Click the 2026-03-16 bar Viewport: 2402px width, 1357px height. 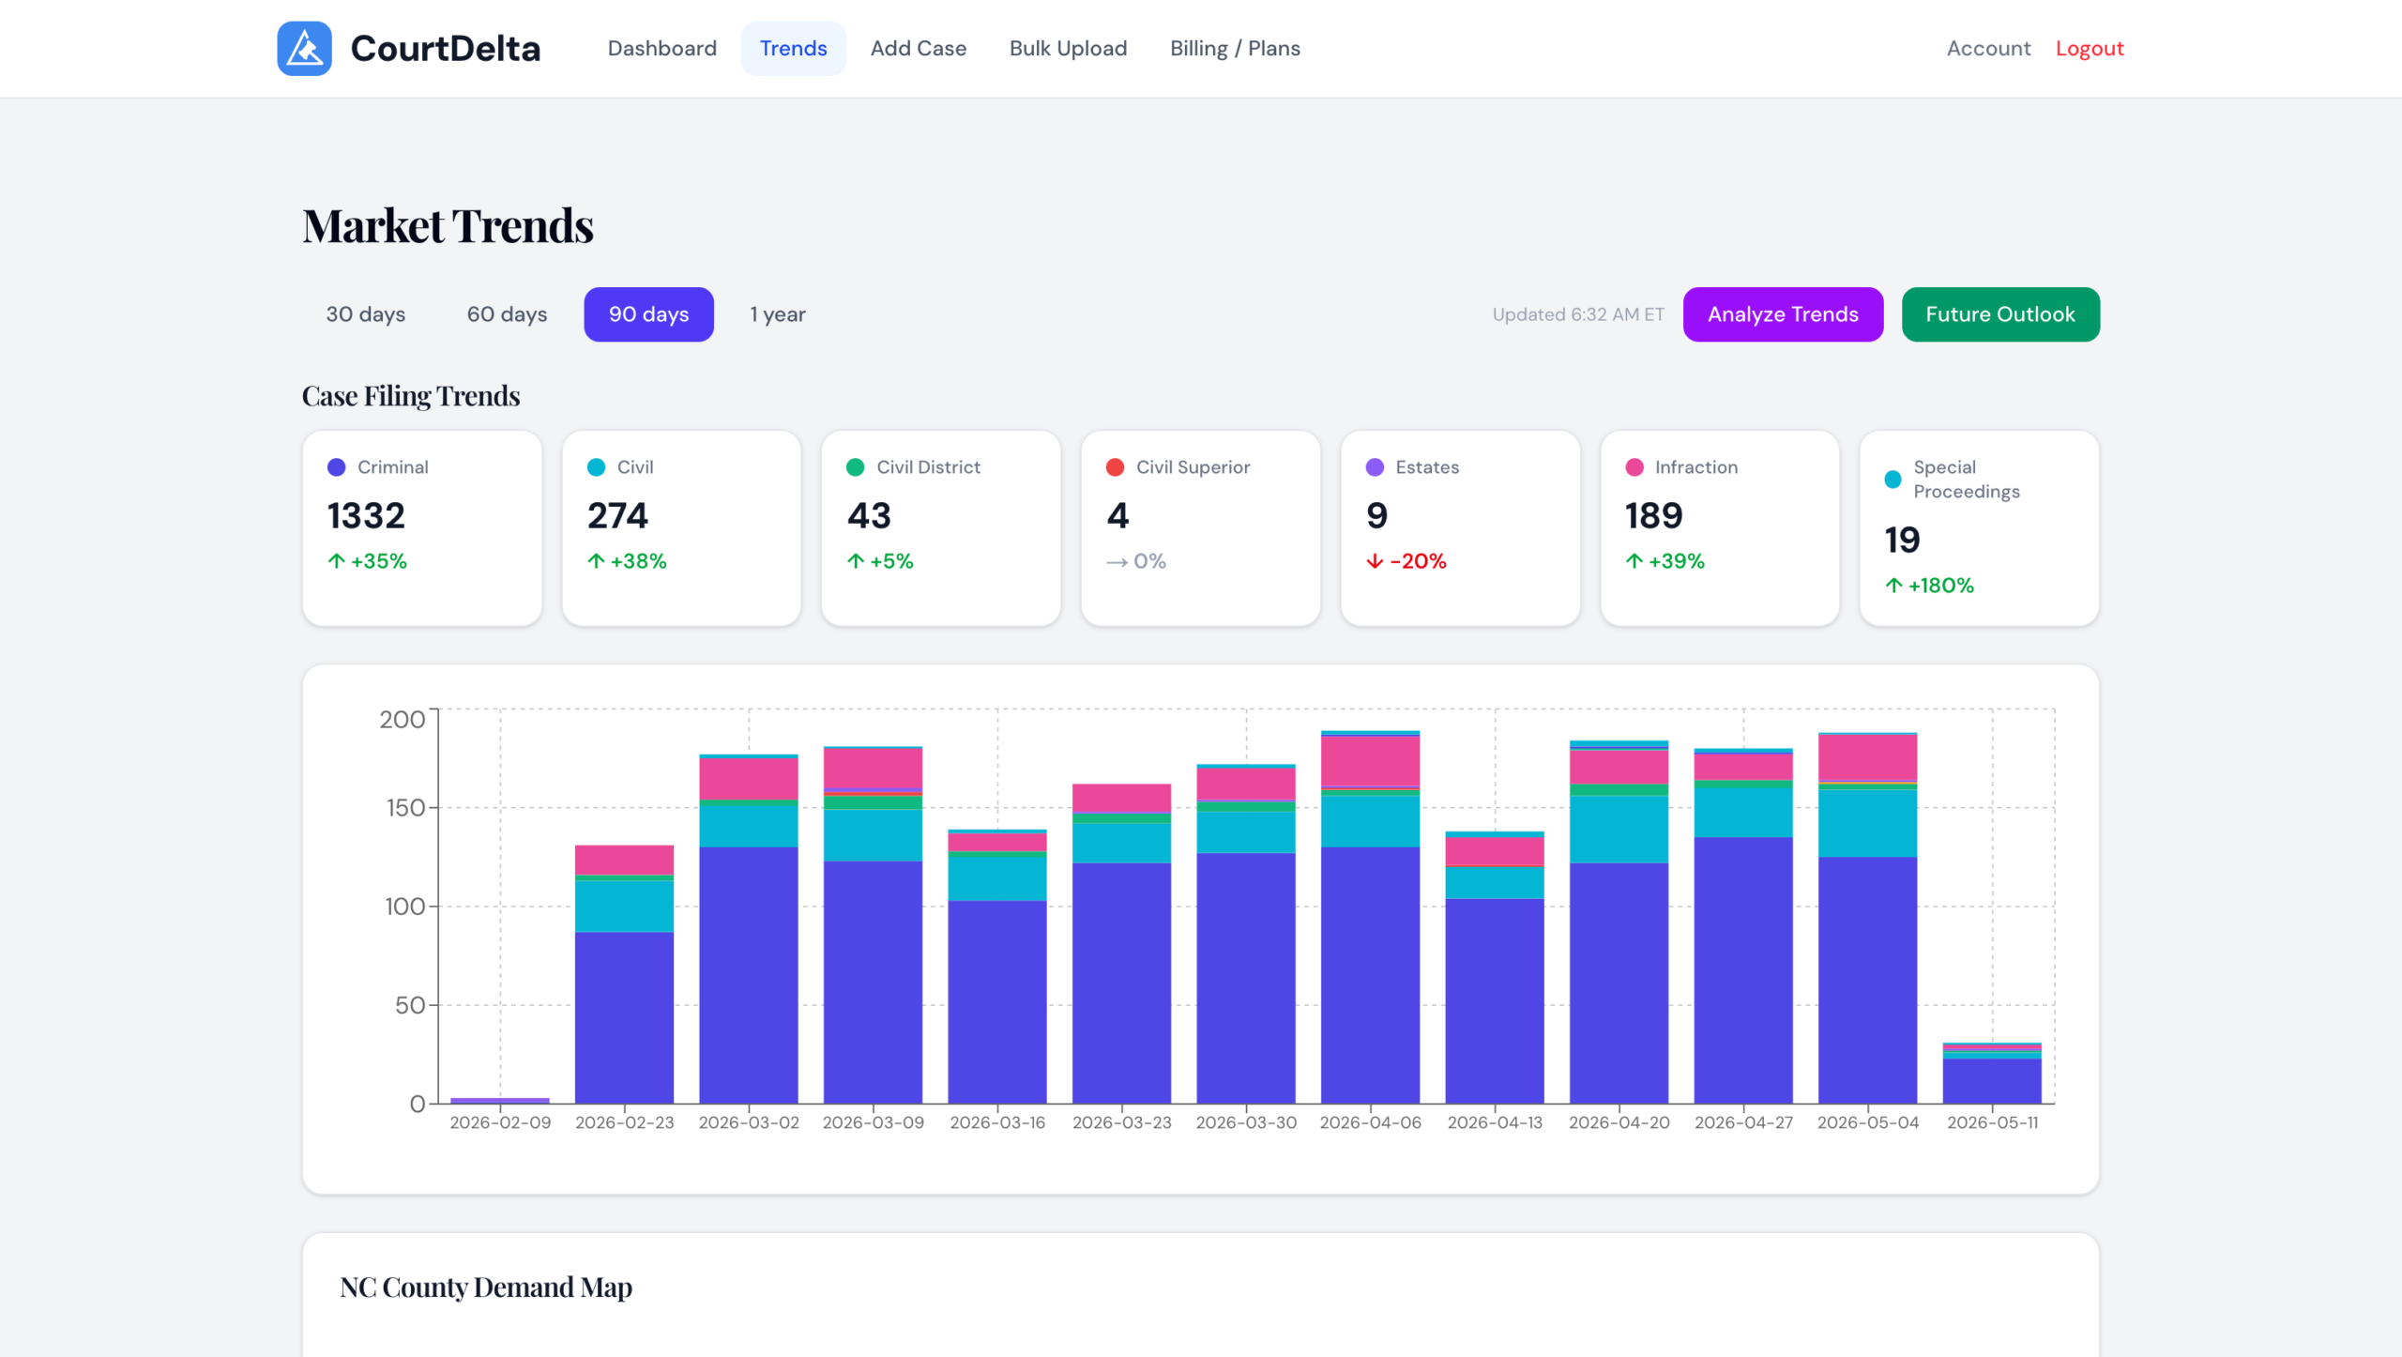pyautogui.click(x=997, y=967)
